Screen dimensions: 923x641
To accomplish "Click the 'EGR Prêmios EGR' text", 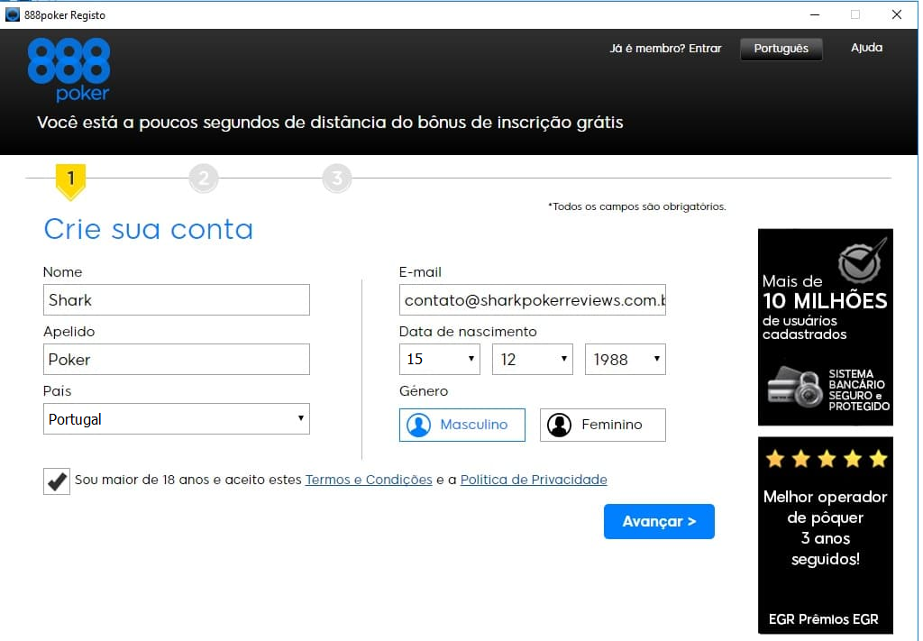I will (x=824, y=619).
